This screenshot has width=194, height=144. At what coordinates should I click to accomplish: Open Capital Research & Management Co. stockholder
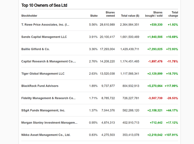49,62
